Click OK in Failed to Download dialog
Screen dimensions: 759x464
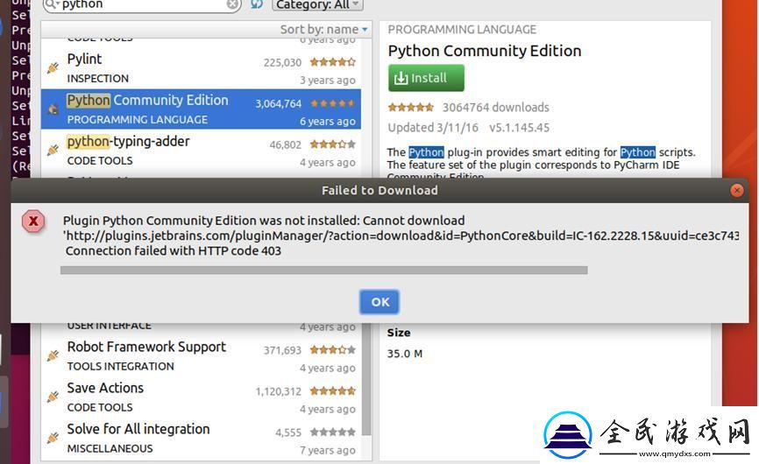(379, 302)
